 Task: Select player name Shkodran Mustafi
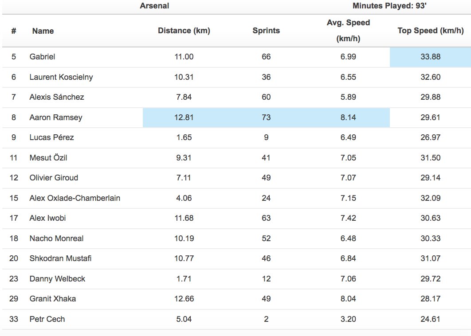60,258
